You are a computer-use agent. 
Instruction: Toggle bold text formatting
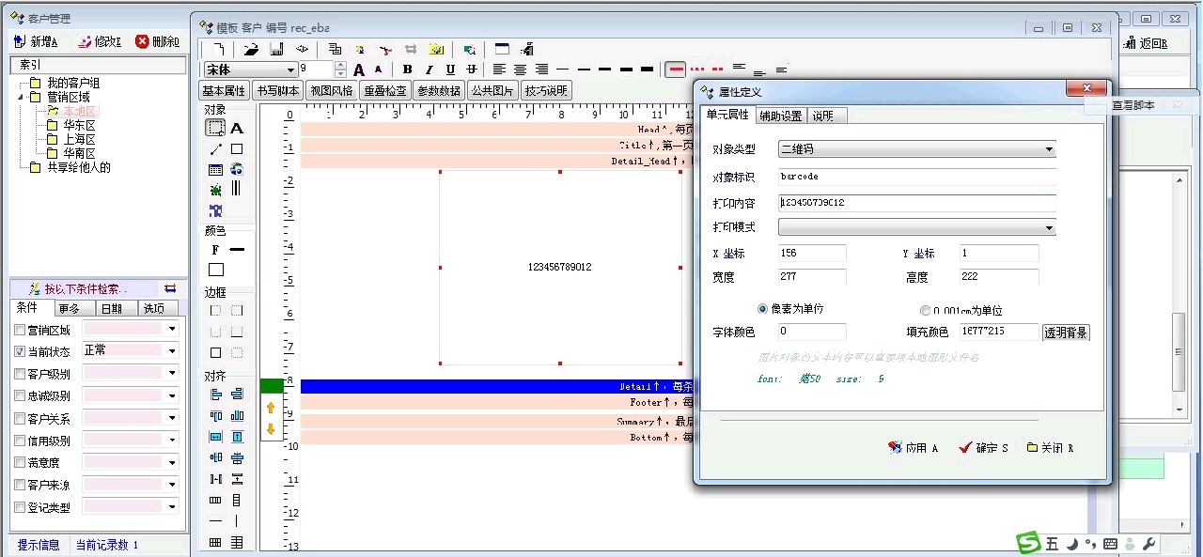coord(407,70)
